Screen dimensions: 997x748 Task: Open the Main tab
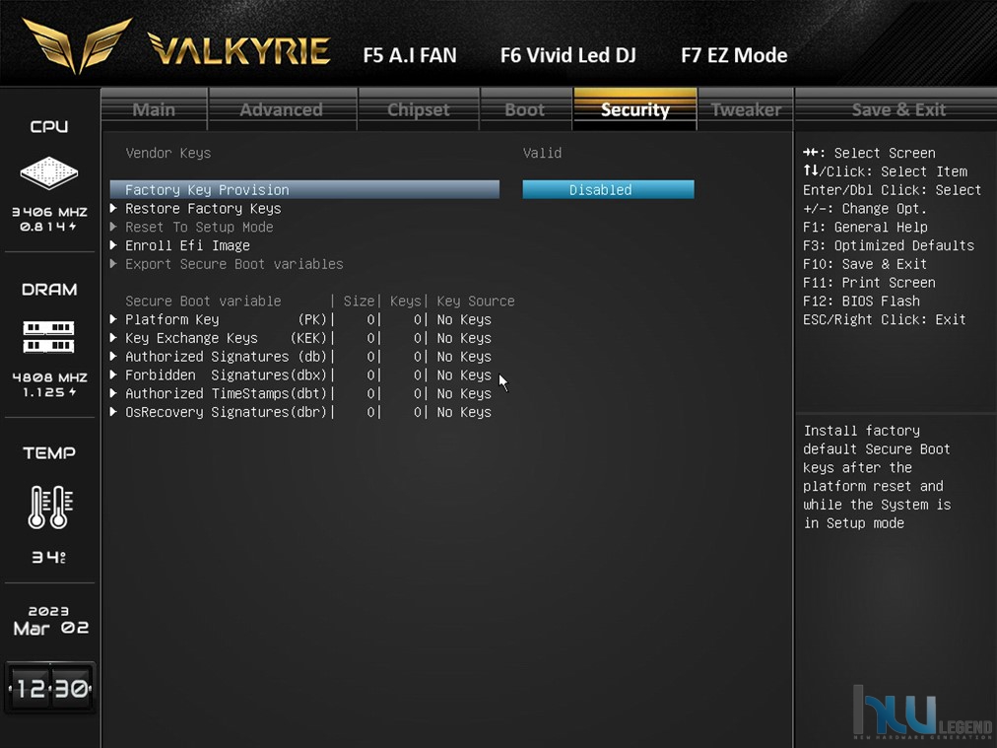(x=155, y=109)
